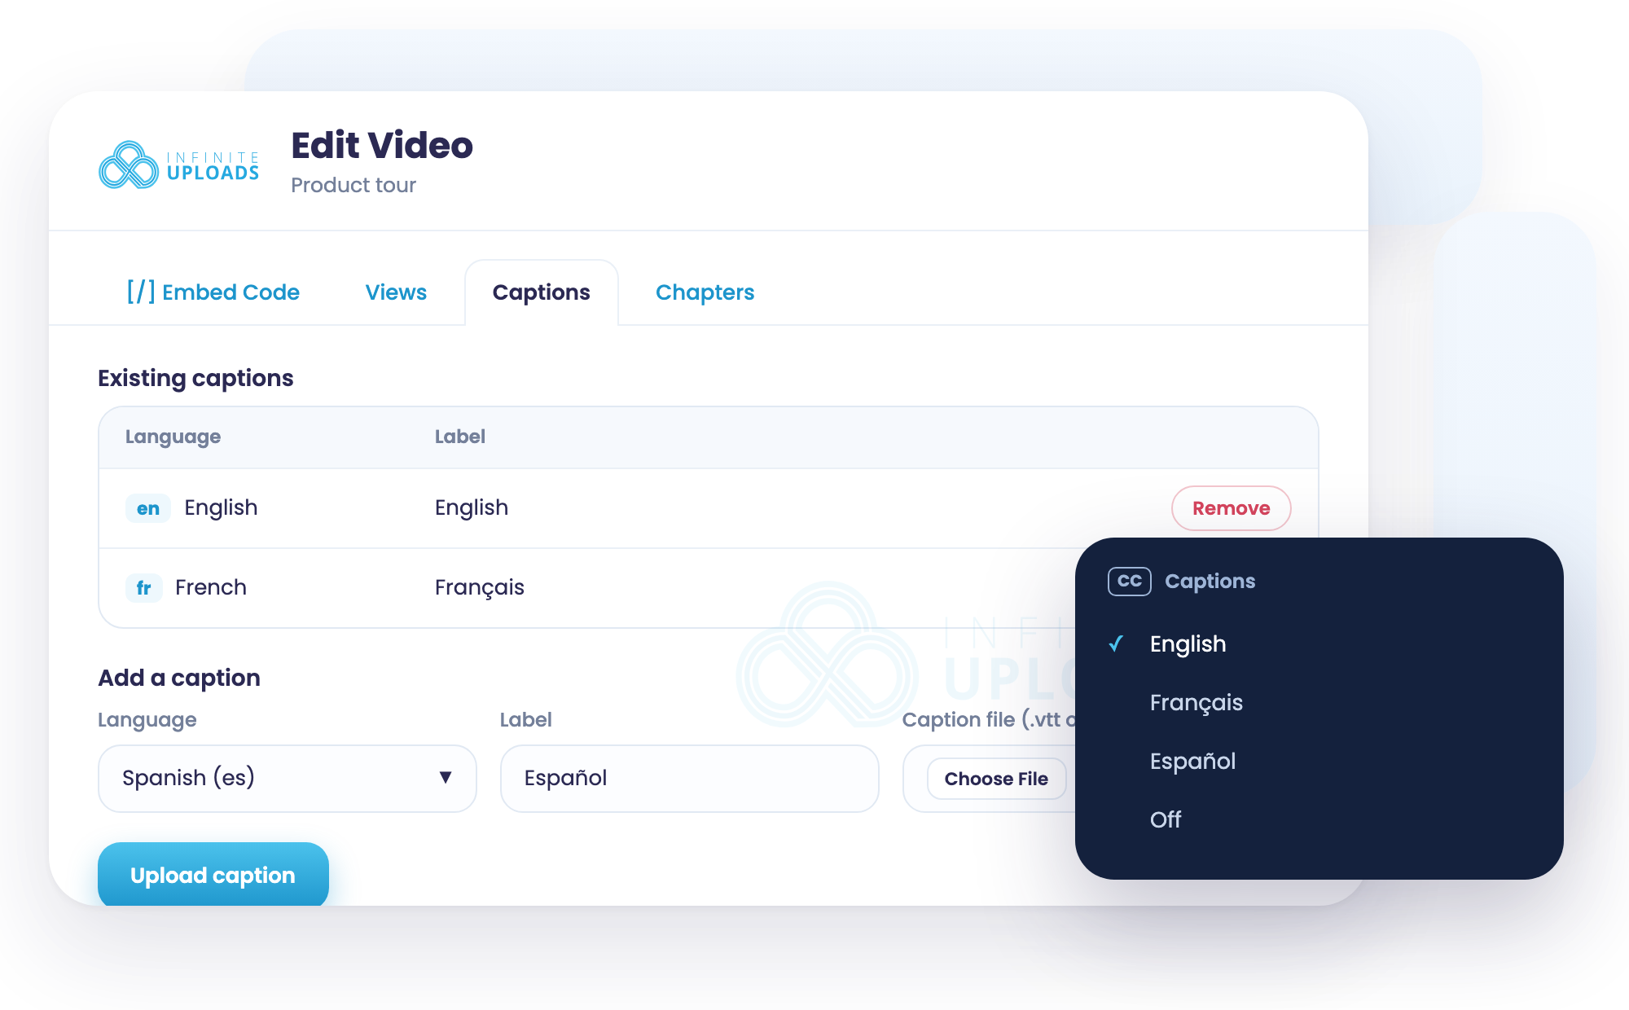Click the 'Add a caption' heading

coord(179,678)
